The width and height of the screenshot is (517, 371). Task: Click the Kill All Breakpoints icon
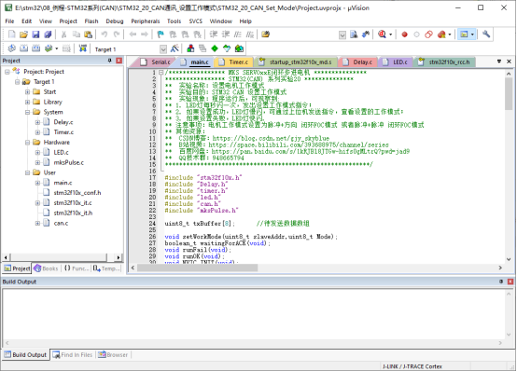441,34
